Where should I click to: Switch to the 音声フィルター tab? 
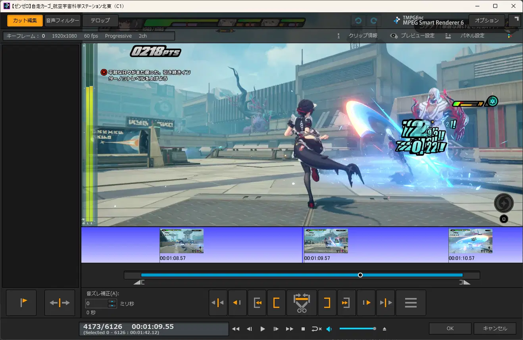point(63,20)
